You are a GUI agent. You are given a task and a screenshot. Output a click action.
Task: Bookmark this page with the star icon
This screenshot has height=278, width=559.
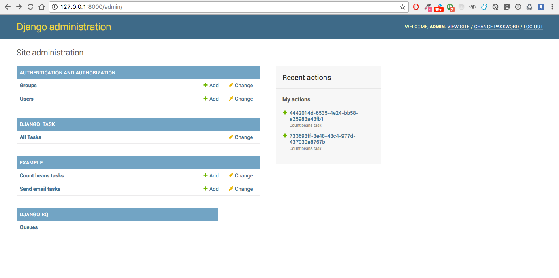pos(403,7)
